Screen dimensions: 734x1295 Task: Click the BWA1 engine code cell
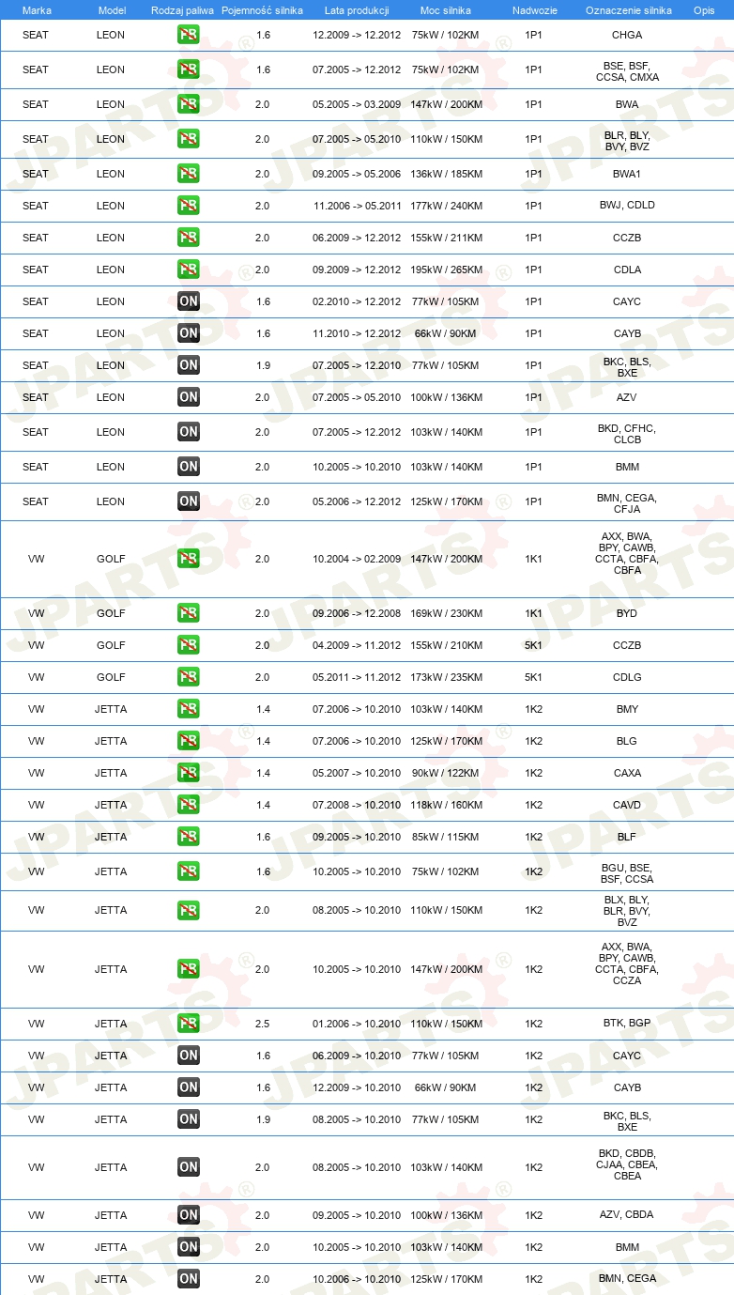(x=627, y=174)
